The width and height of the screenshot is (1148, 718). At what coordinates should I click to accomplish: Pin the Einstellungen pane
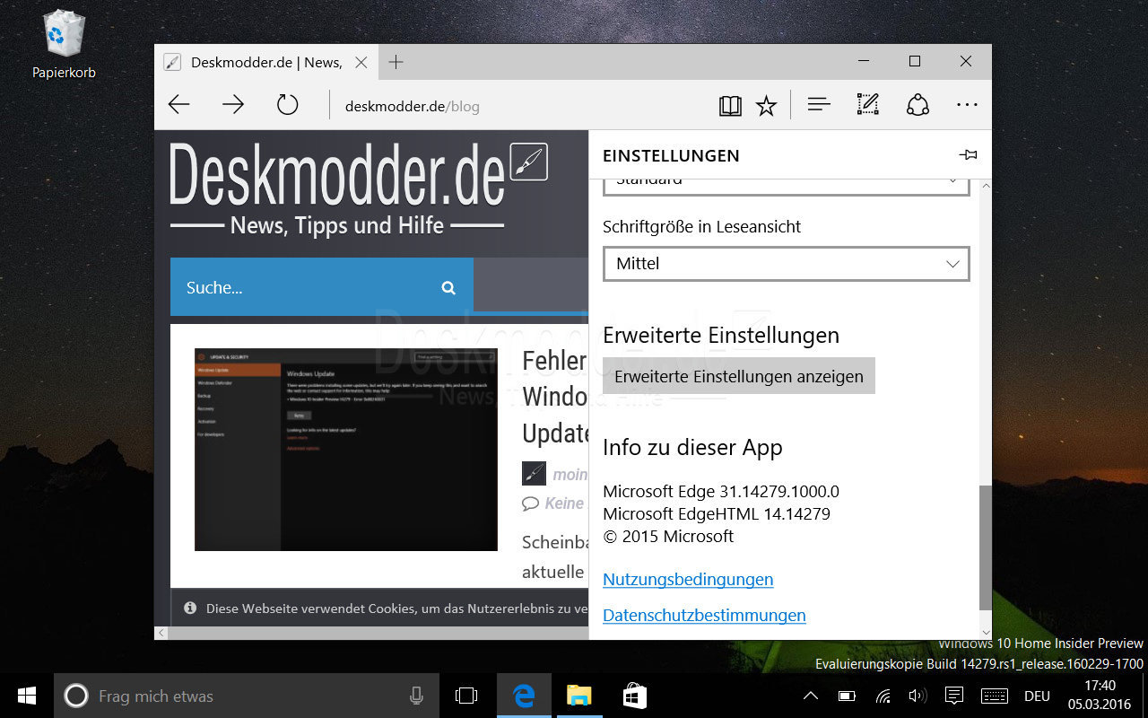[968, 155]
